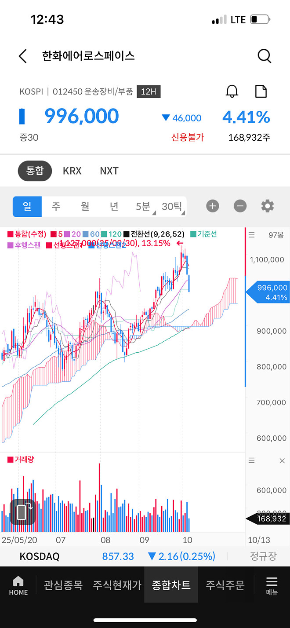This screenshot has height=628, width=290.
Task: Tap the KOSDAQ 857.33 index link
Action: pos(118,556)
